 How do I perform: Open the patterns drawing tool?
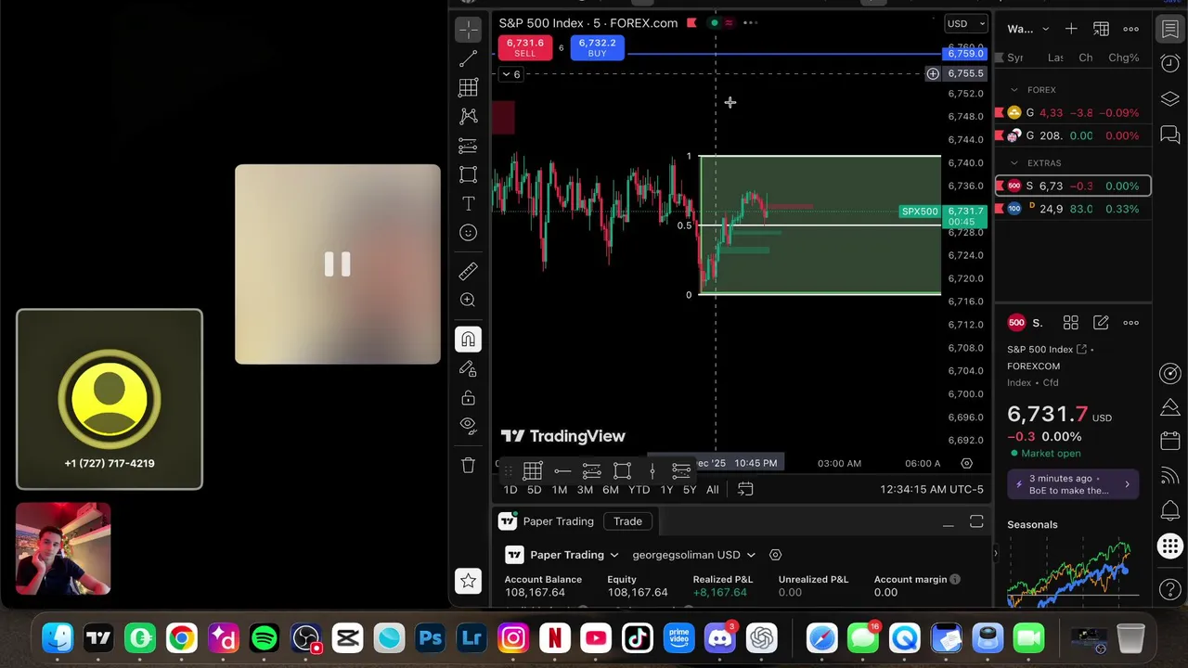click(x=468, y=116)
